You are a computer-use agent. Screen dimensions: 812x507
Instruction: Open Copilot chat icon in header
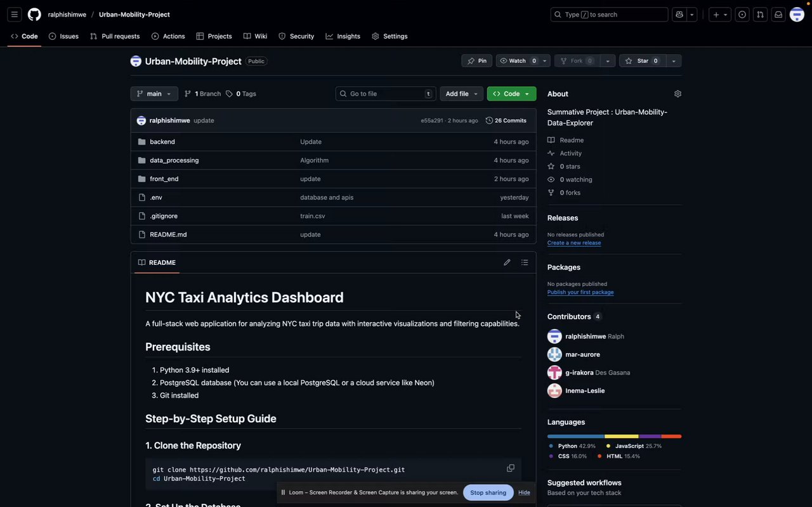pos(679,15)
